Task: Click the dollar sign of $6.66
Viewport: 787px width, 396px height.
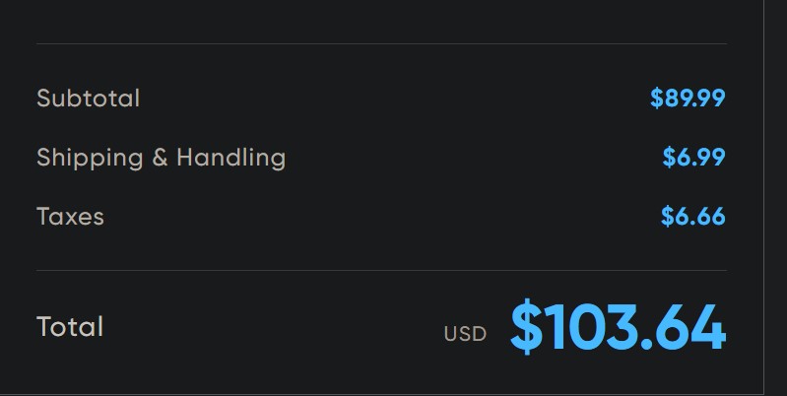Action: pyautogui.click(x=668, y=217)
